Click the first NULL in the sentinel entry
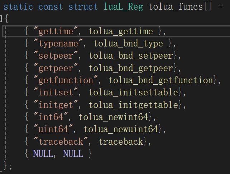This screenshot has width=230, height=174. pyautogui.click(x=43, y=154)
